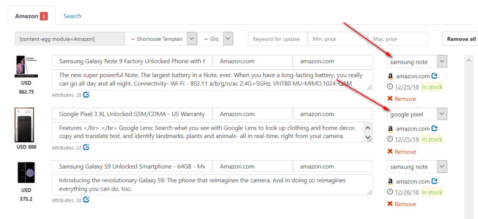The width and height of the screenshot is (478, 219).
Task: Click down arrow in Google Pixel description box
Action: (x=367, y=137)
